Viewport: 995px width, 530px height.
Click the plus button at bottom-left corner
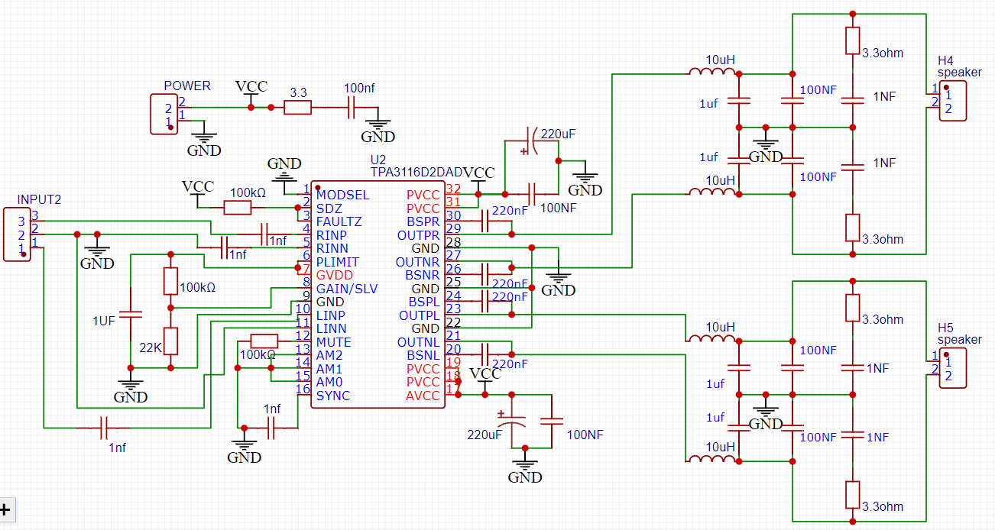(x=6, y=510)
